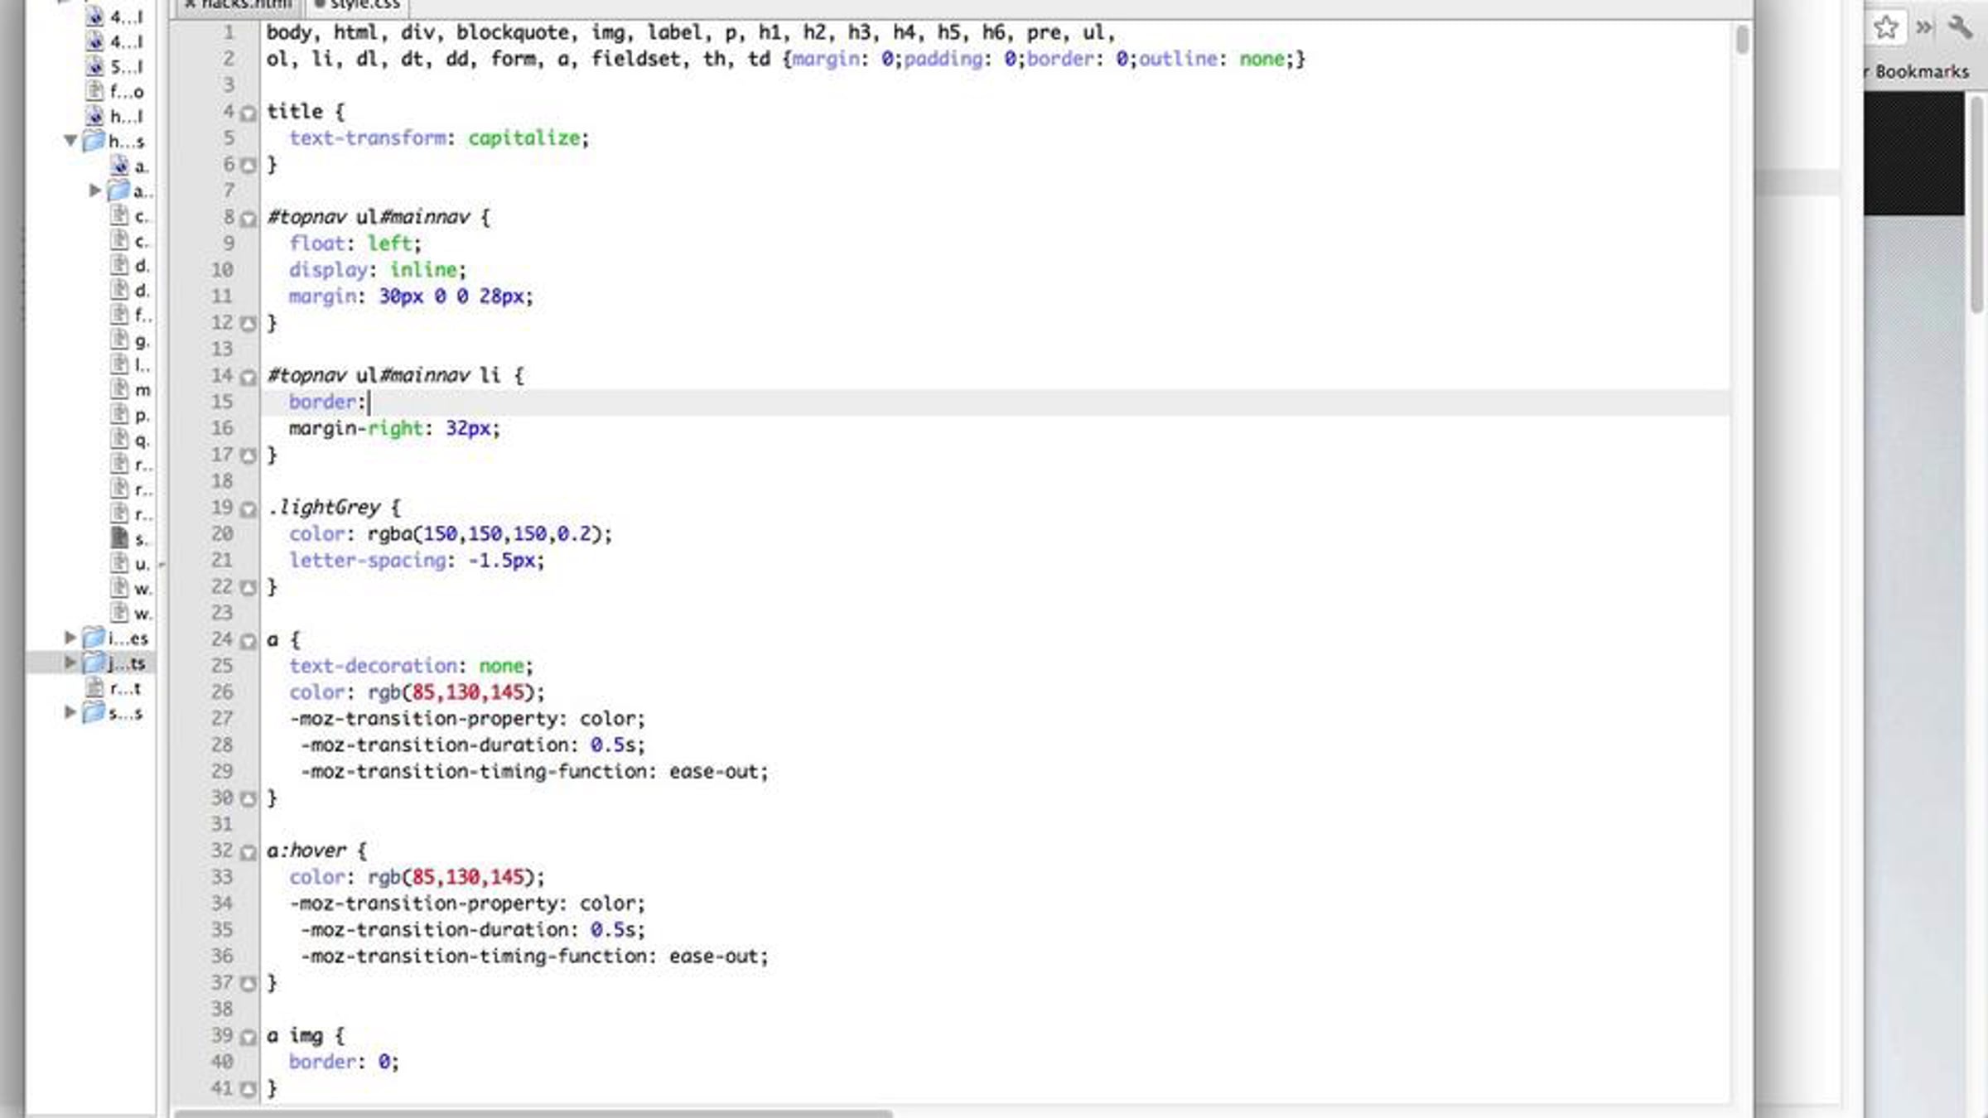Click the fold marker at line 6

pos(248,165)
